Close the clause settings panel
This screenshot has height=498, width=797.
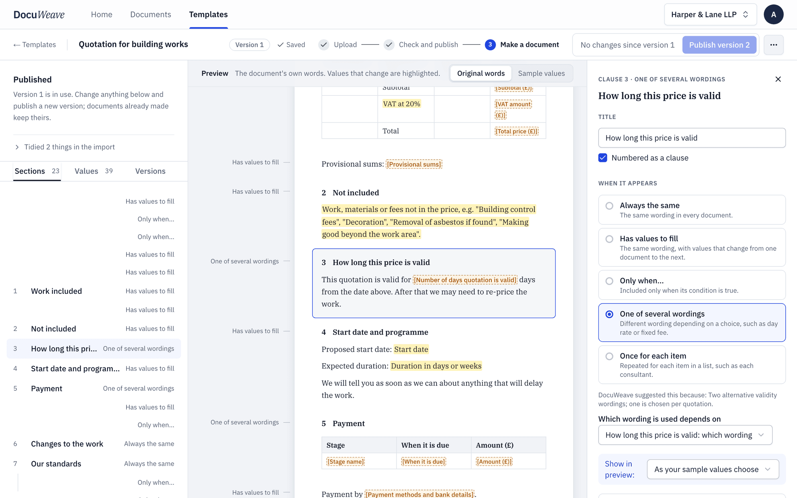[778, 79]
